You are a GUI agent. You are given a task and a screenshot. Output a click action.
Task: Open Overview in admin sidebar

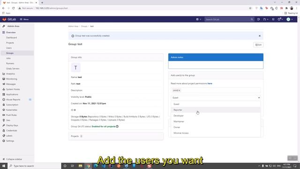[11, 32]
